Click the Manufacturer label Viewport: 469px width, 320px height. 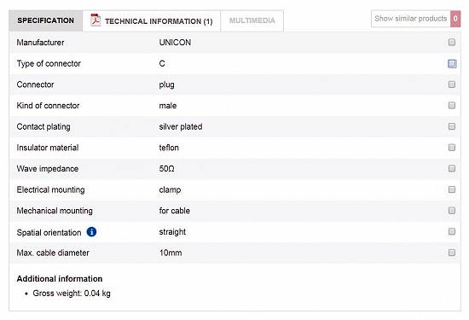click(x=40, y=43)
